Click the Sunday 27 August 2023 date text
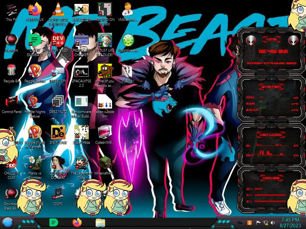Image resolution: width=306 pixels, height=229 pixels. [x=272, y=63]
